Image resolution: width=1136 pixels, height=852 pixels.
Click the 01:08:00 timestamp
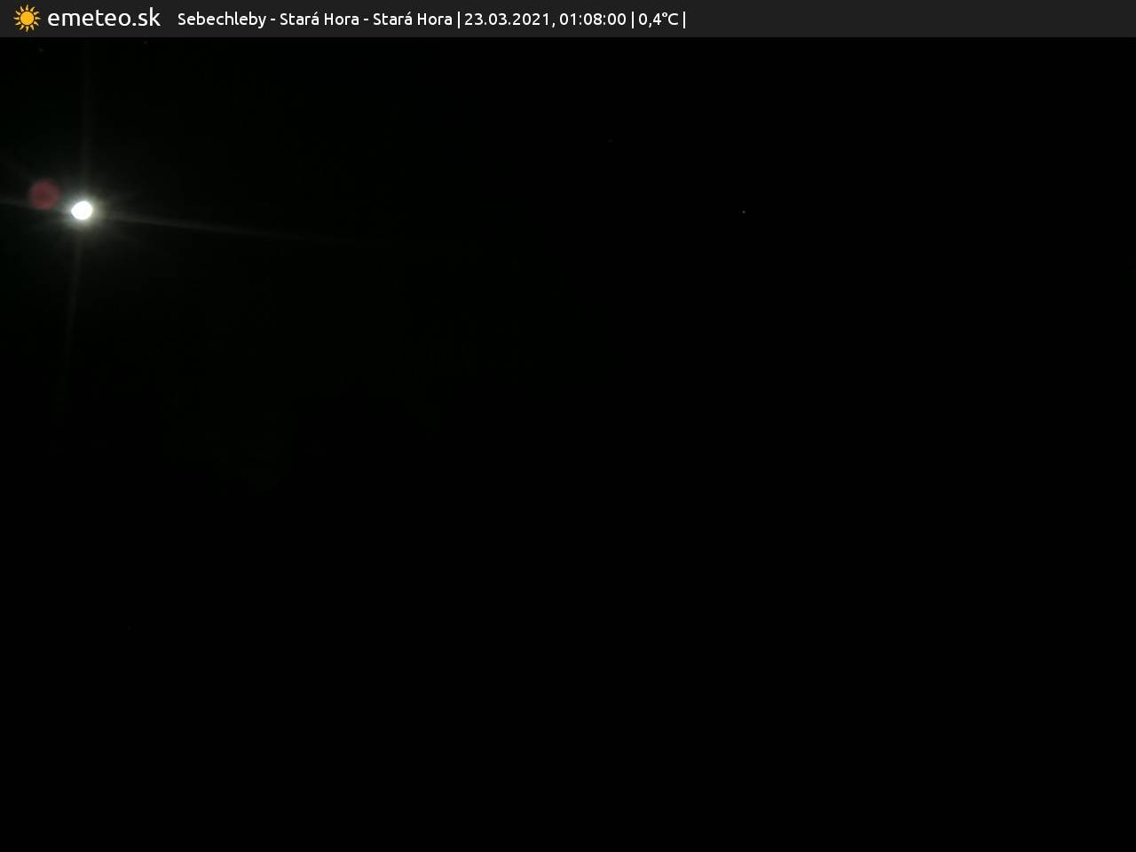click(592, 20)
